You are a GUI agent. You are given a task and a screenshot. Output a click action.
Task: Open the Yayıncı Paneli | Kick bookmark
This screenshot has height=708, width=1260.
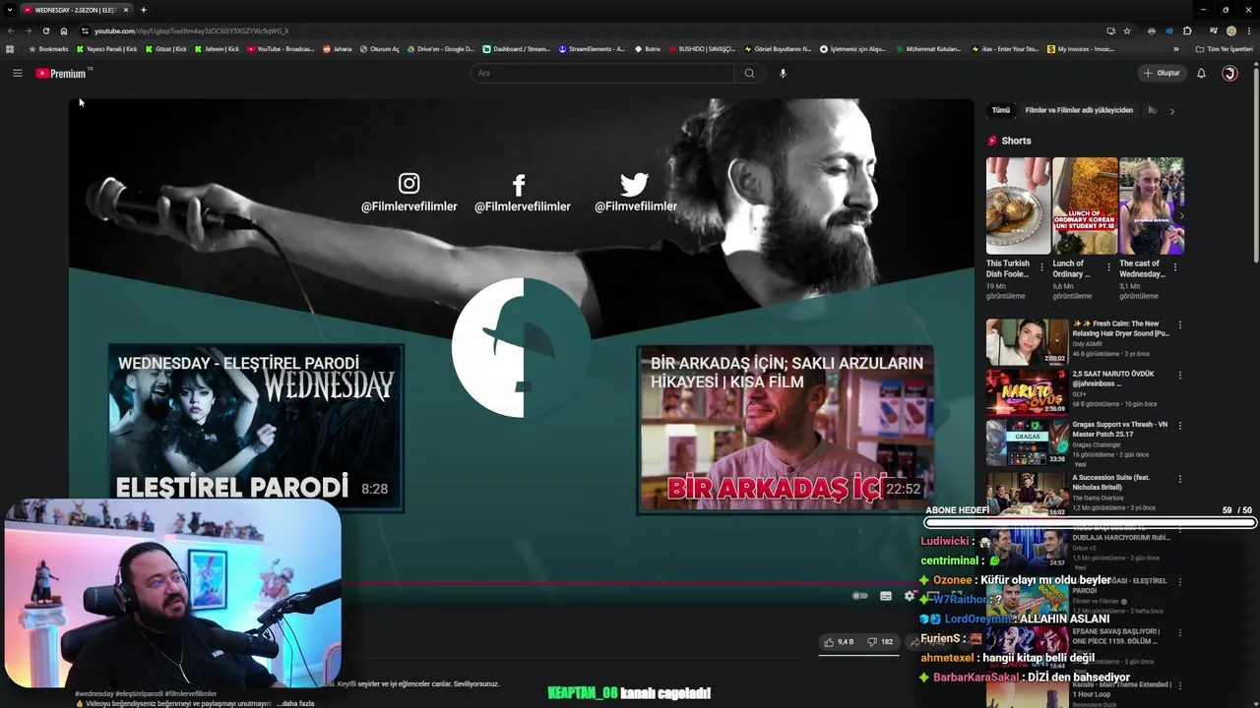coord(107,49)
